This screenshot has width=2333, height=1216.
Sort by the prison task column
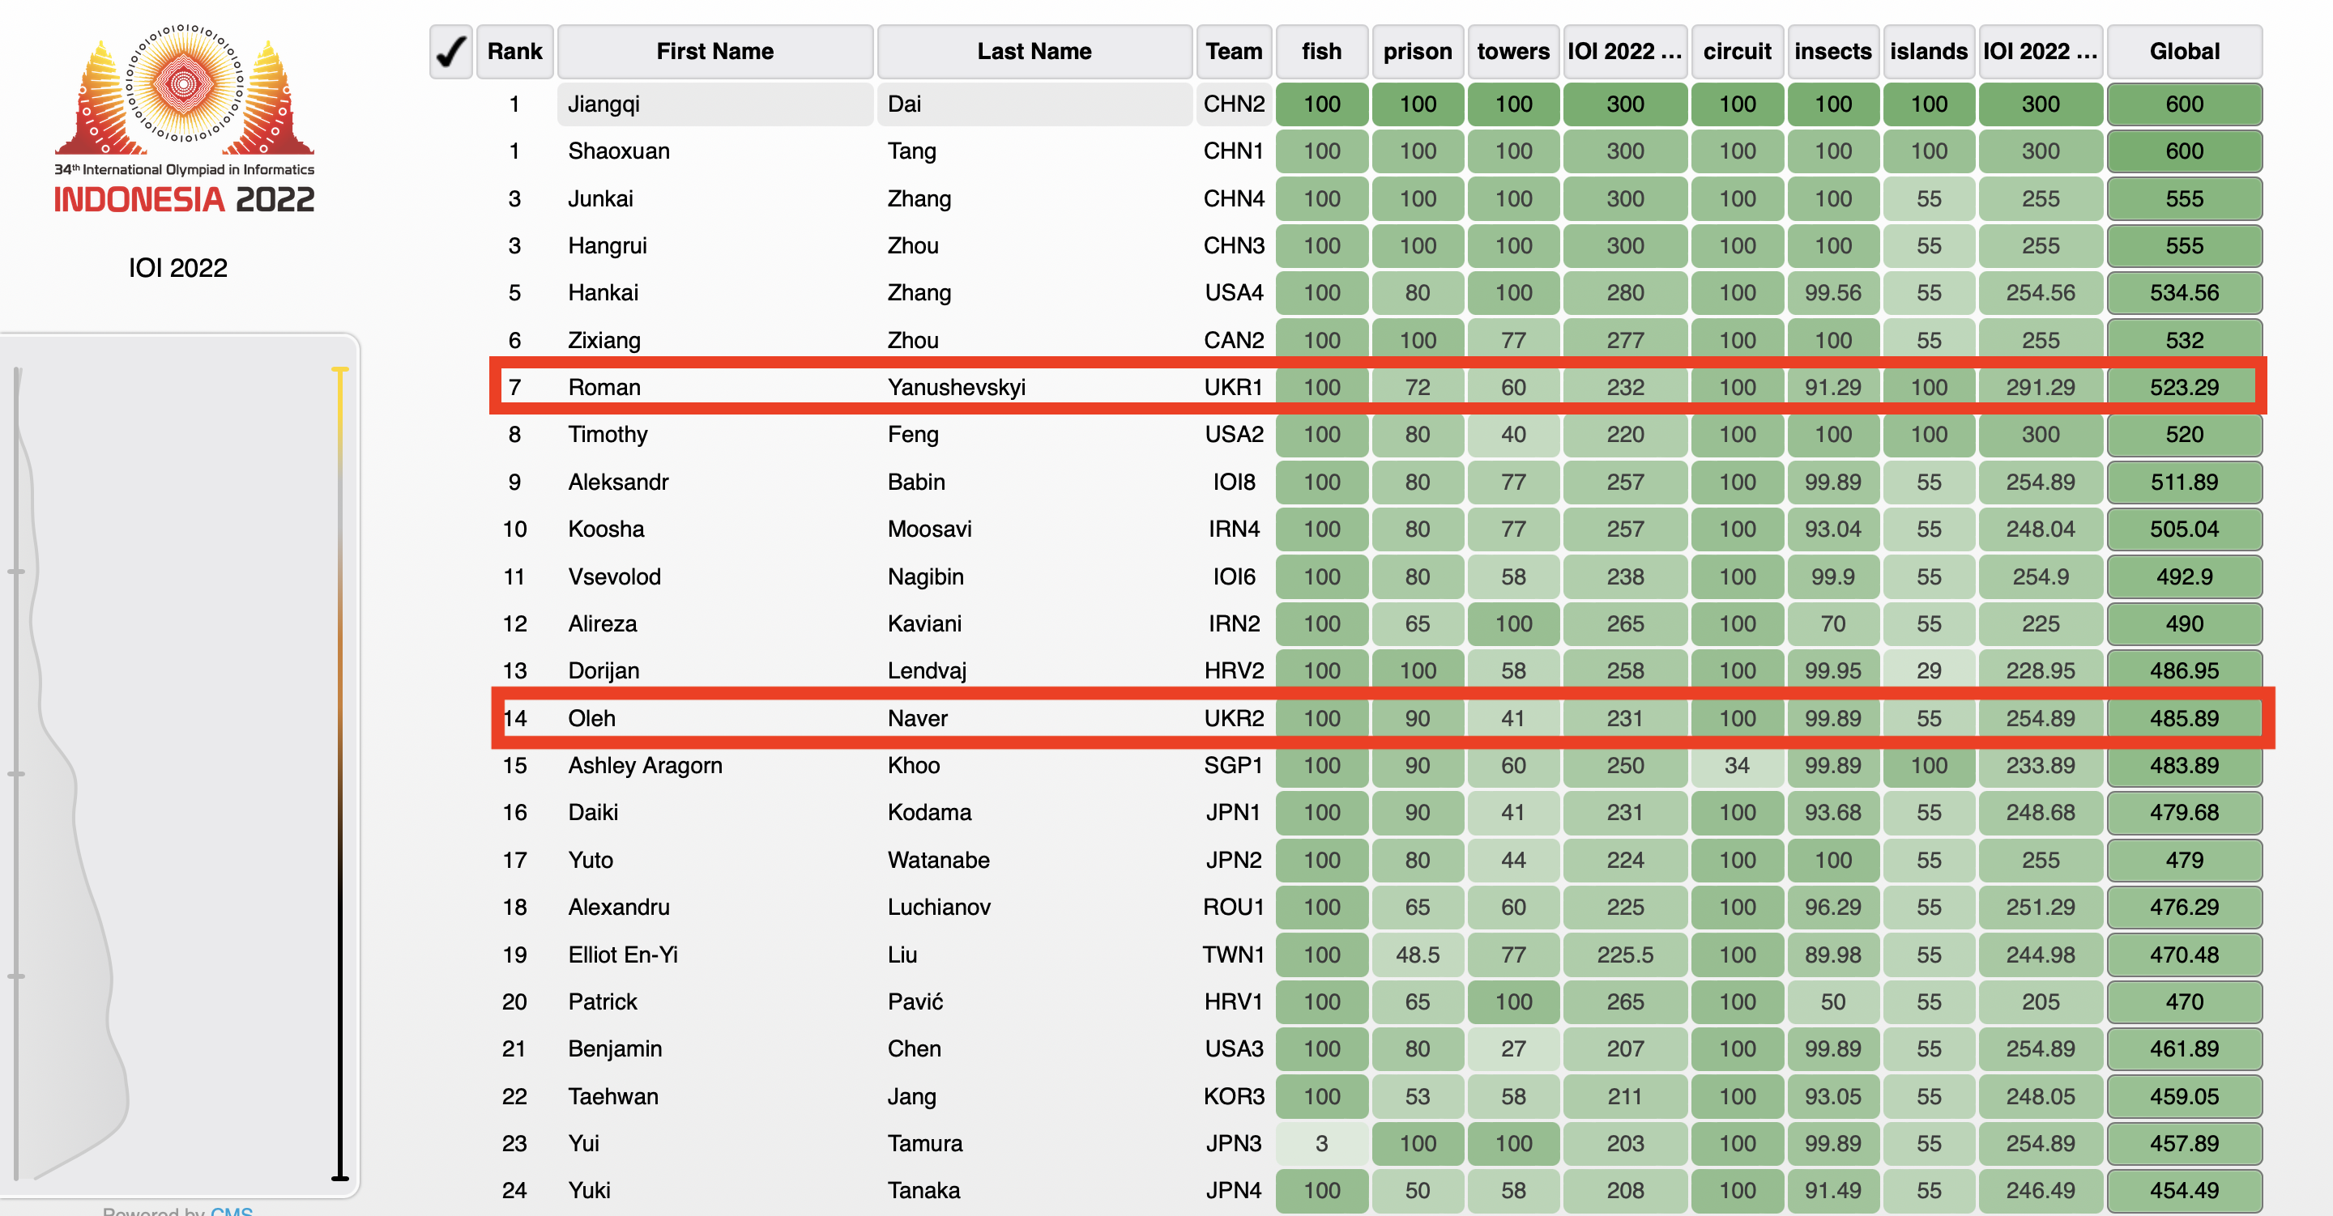(x=1418, y=52)
